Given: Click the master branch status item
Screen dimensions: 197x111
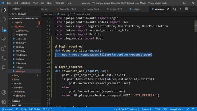Looking at the screenshot, I should [7, 109].
